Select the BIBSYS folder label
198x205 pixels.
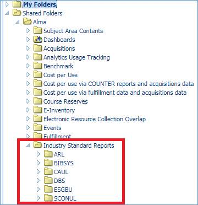point(64,163)
